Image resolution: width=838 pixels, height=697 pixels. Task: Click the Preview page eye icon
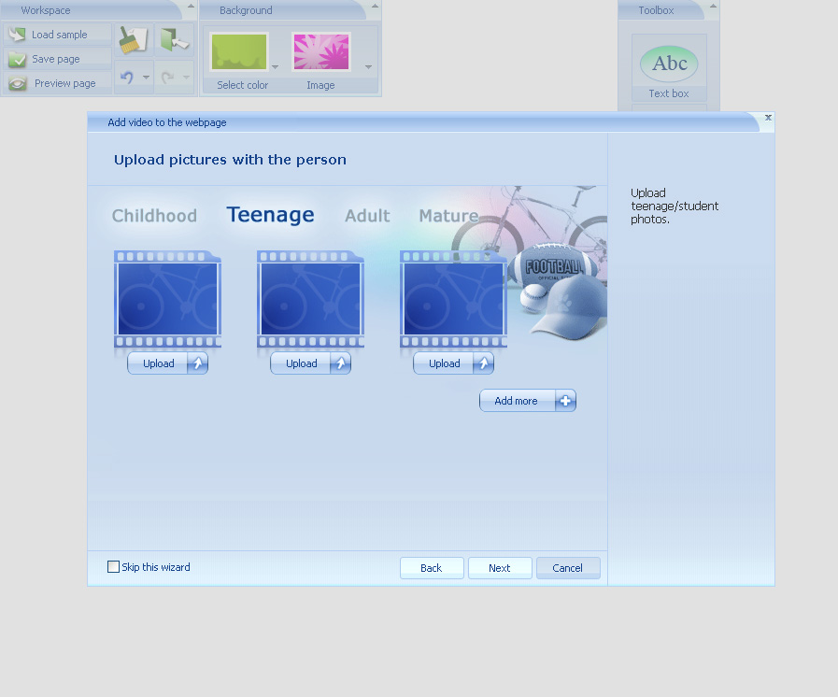18,83
